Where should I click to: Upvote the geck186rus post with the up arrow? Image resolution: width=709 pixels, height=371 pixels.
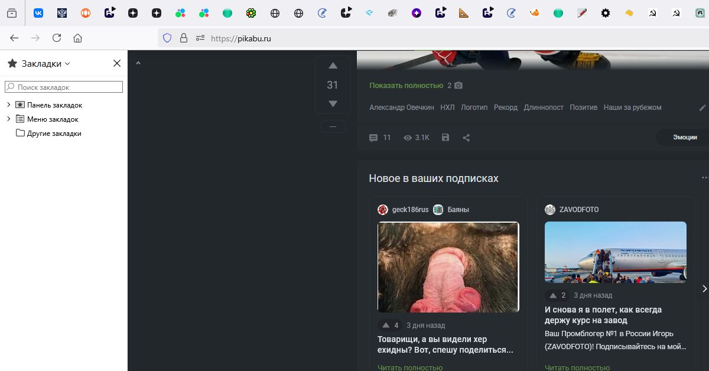[x=385, y=325]
